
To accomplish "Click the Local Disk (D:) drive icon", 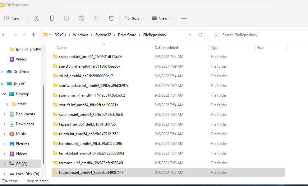I will tap(11, 174).
